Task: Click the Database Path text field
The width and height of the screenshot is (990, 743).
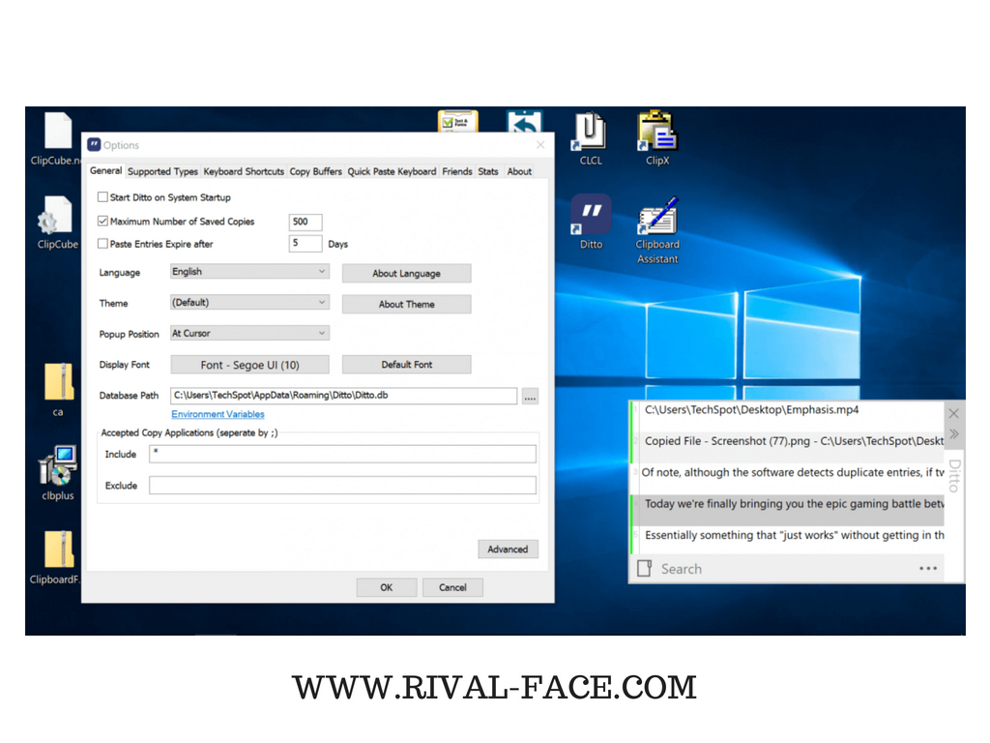Action: coord(343,396)
